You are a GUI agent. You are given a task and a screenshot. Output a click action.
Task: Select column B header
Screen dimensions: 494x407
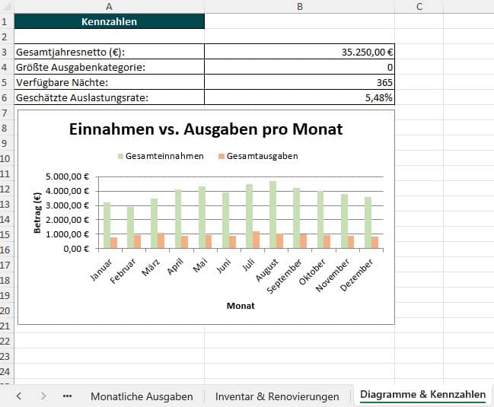pyautogui.click(x=300, y=7)
